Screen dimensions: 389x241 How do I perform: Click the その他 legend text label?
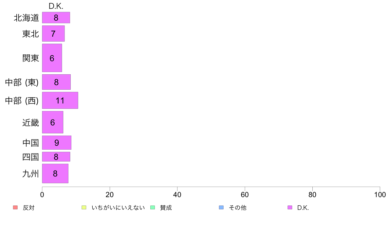point(237,208)
